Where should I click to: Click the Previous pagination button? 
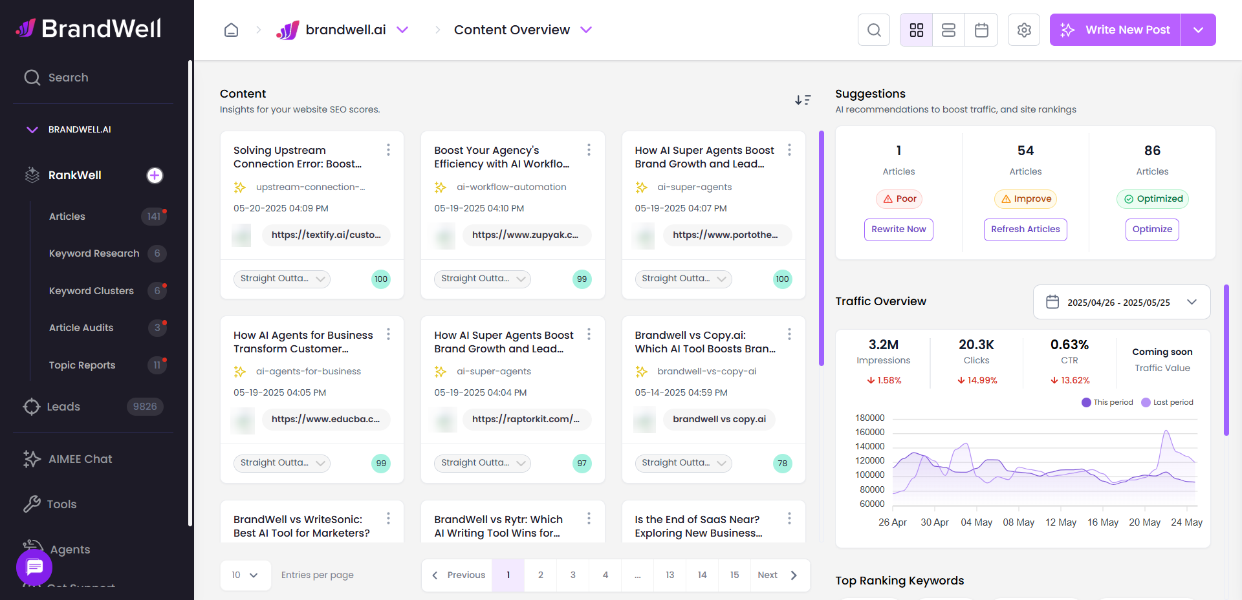[459, 575]
